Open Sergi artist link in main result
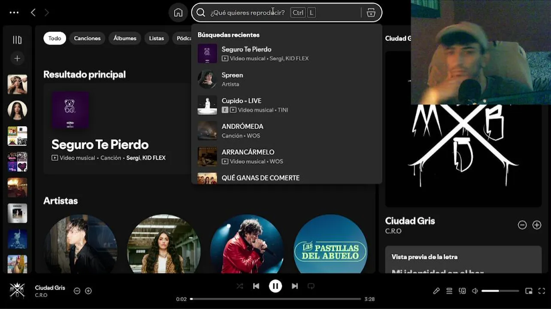The height and width of the screenshot is (309, 551). [x=133, y=158]
